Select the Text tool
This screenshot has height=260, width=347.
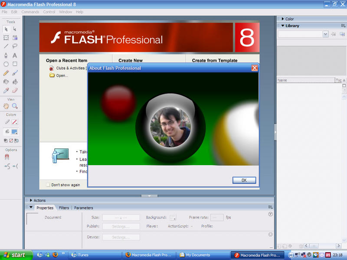pyautogui.click(x=15, y=55)
